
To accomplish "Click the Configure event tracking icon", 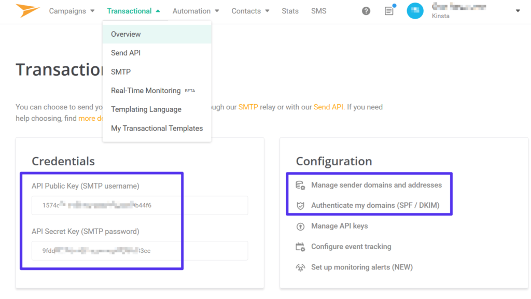I will pos(301,247).
